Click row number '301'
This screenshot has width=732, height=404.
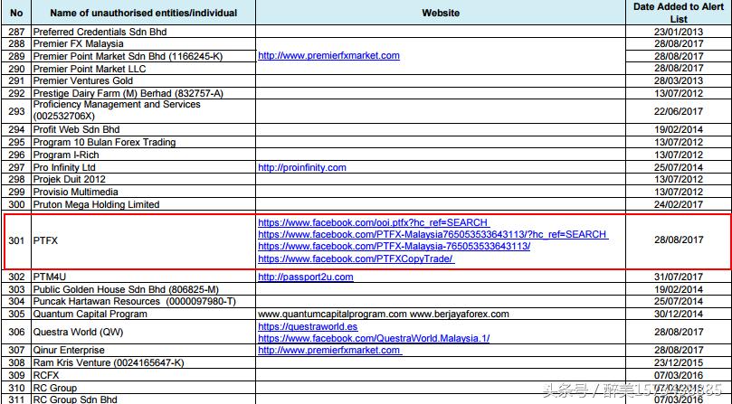point(16,240)
